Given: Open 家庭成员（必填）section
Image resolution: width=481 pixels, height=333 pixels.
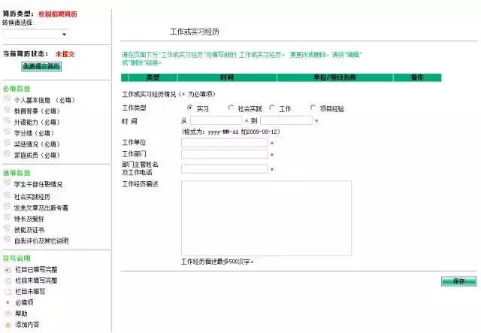Looking at the screenshot, I should [37, 156].
